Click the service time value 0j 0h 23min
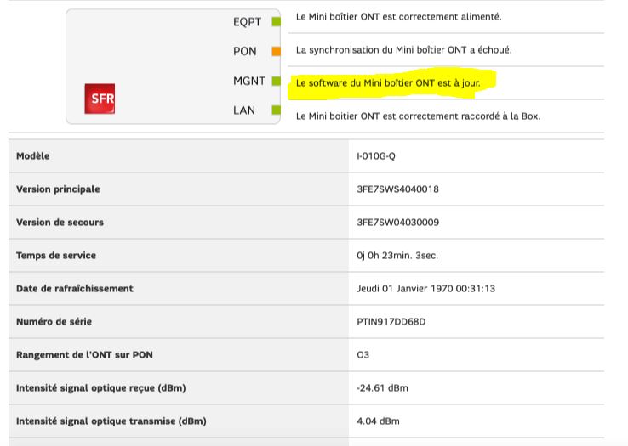The image size is (628, 446). click(x=397, y=256)
